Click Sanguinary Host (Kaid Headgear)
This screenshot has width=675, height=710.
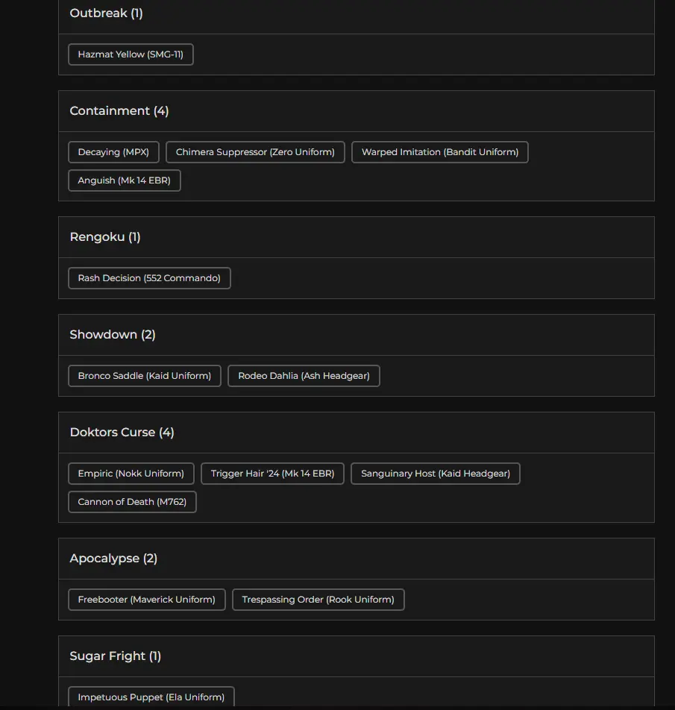pyautogui.click(x=435, y=474)
